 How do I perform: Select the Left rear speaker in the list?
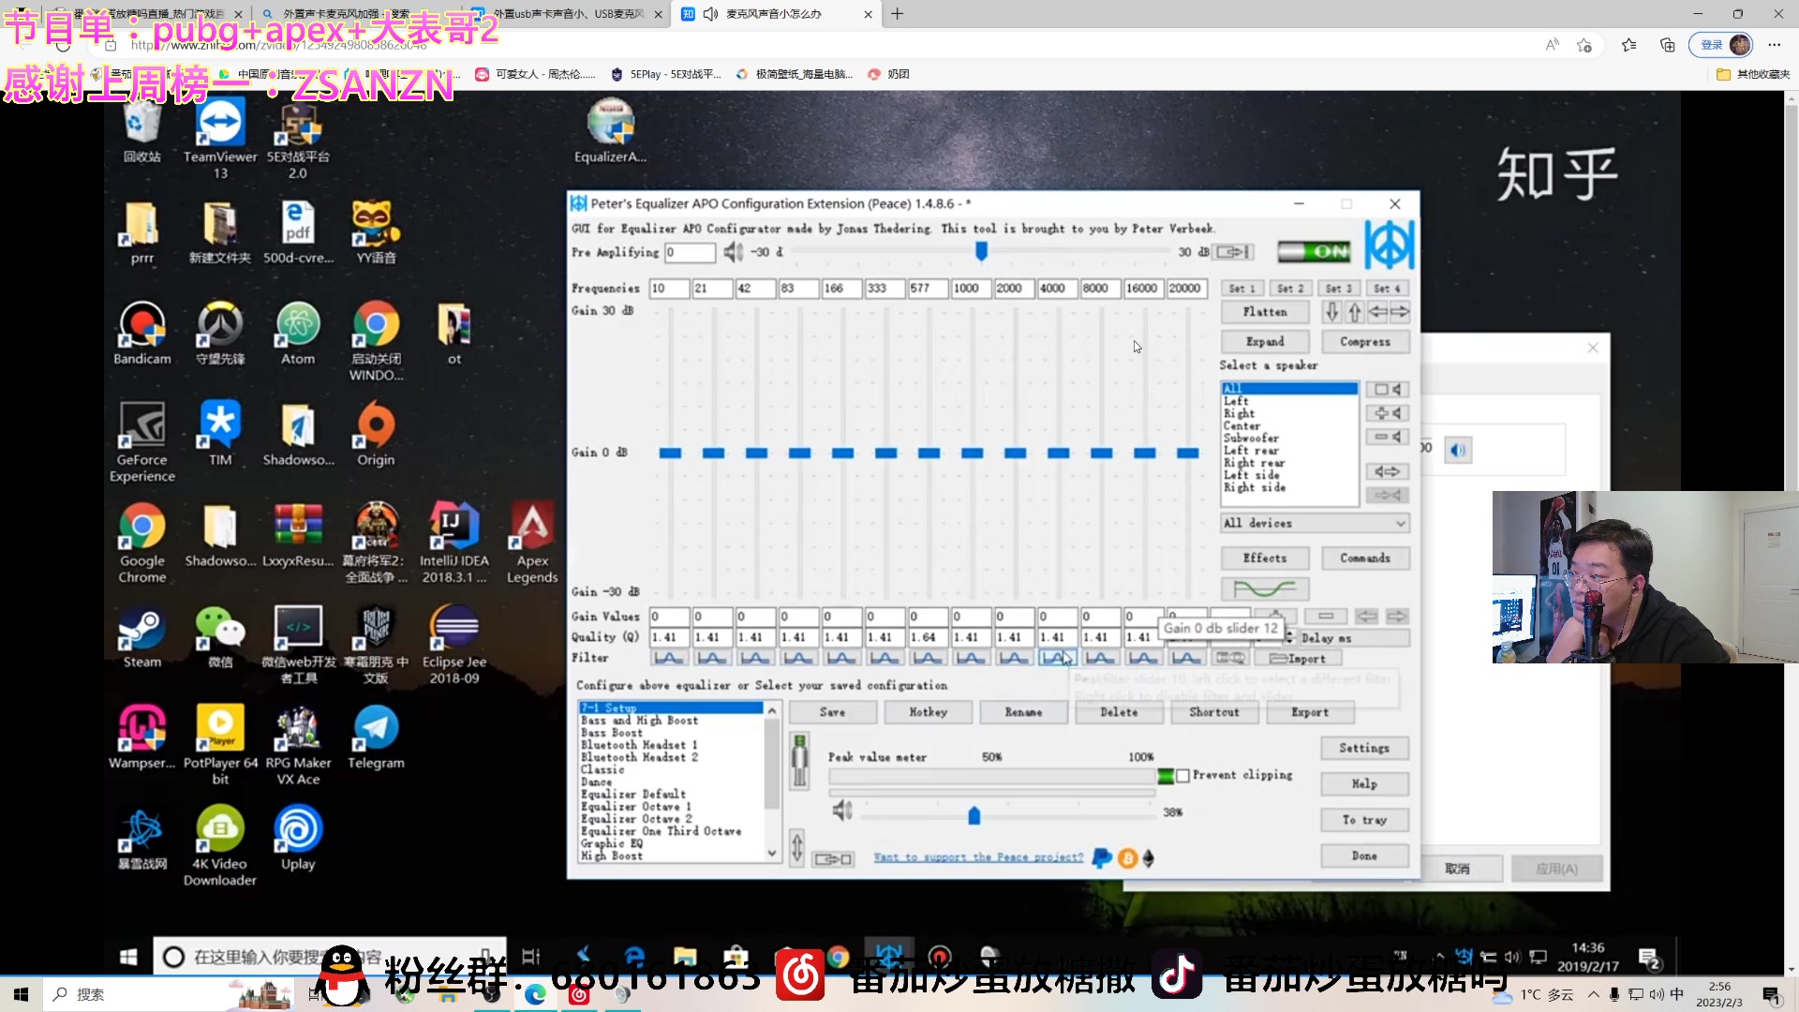[x=1254, y=451]
